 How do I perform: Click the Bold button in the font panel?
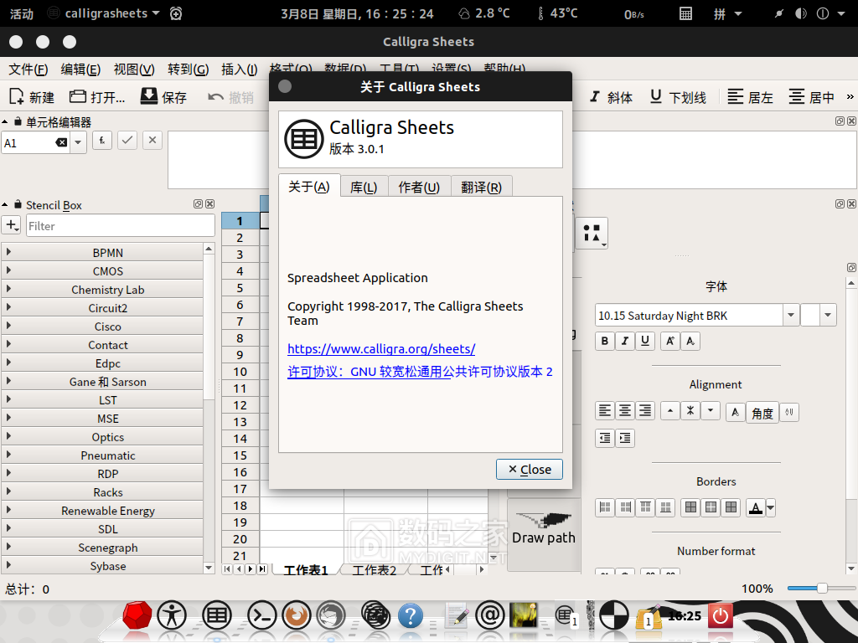click(x=605, y=341)
